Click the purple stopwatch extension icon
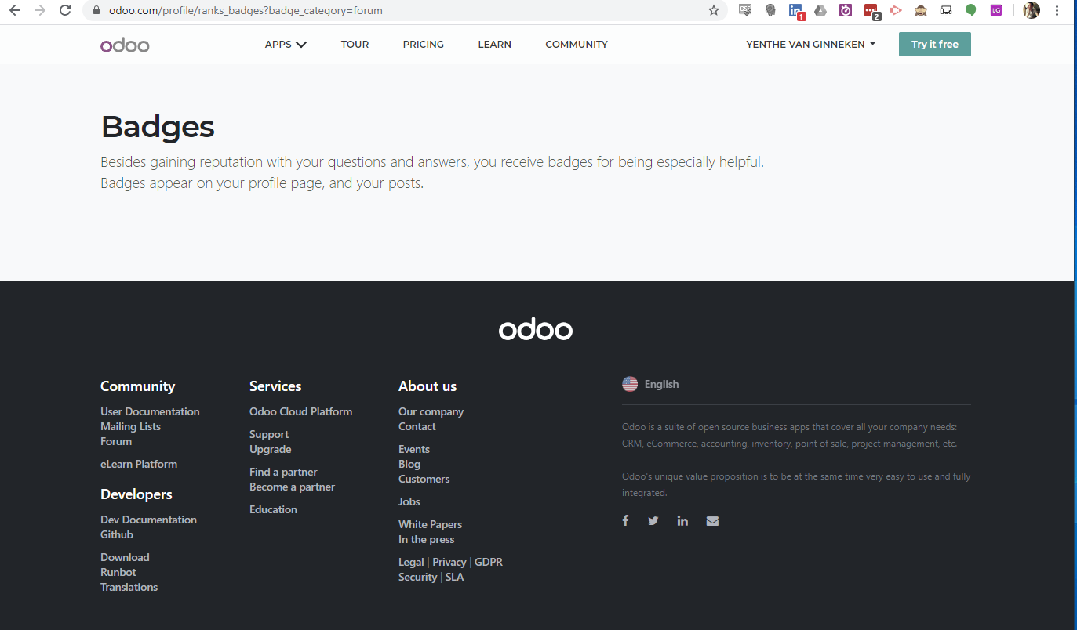Image resolution: width=1077 pixels, height=630 pixels. click(845, 10)
